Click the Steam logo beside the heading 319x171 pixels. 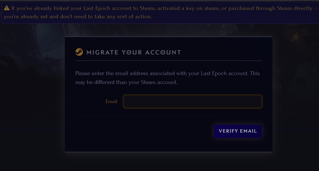[79, 52]
